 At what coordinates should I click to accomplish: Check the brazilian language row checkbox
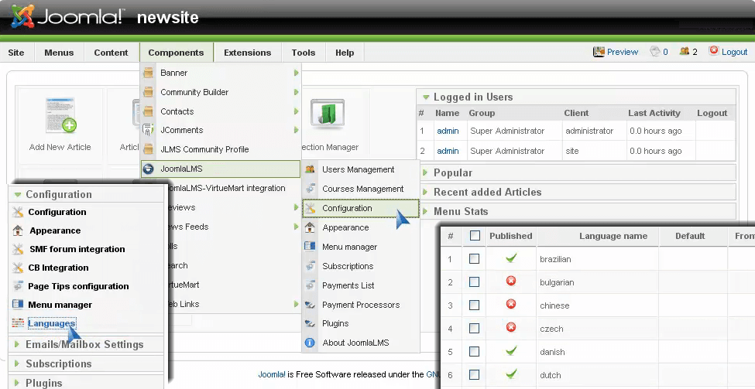[474, 259]
